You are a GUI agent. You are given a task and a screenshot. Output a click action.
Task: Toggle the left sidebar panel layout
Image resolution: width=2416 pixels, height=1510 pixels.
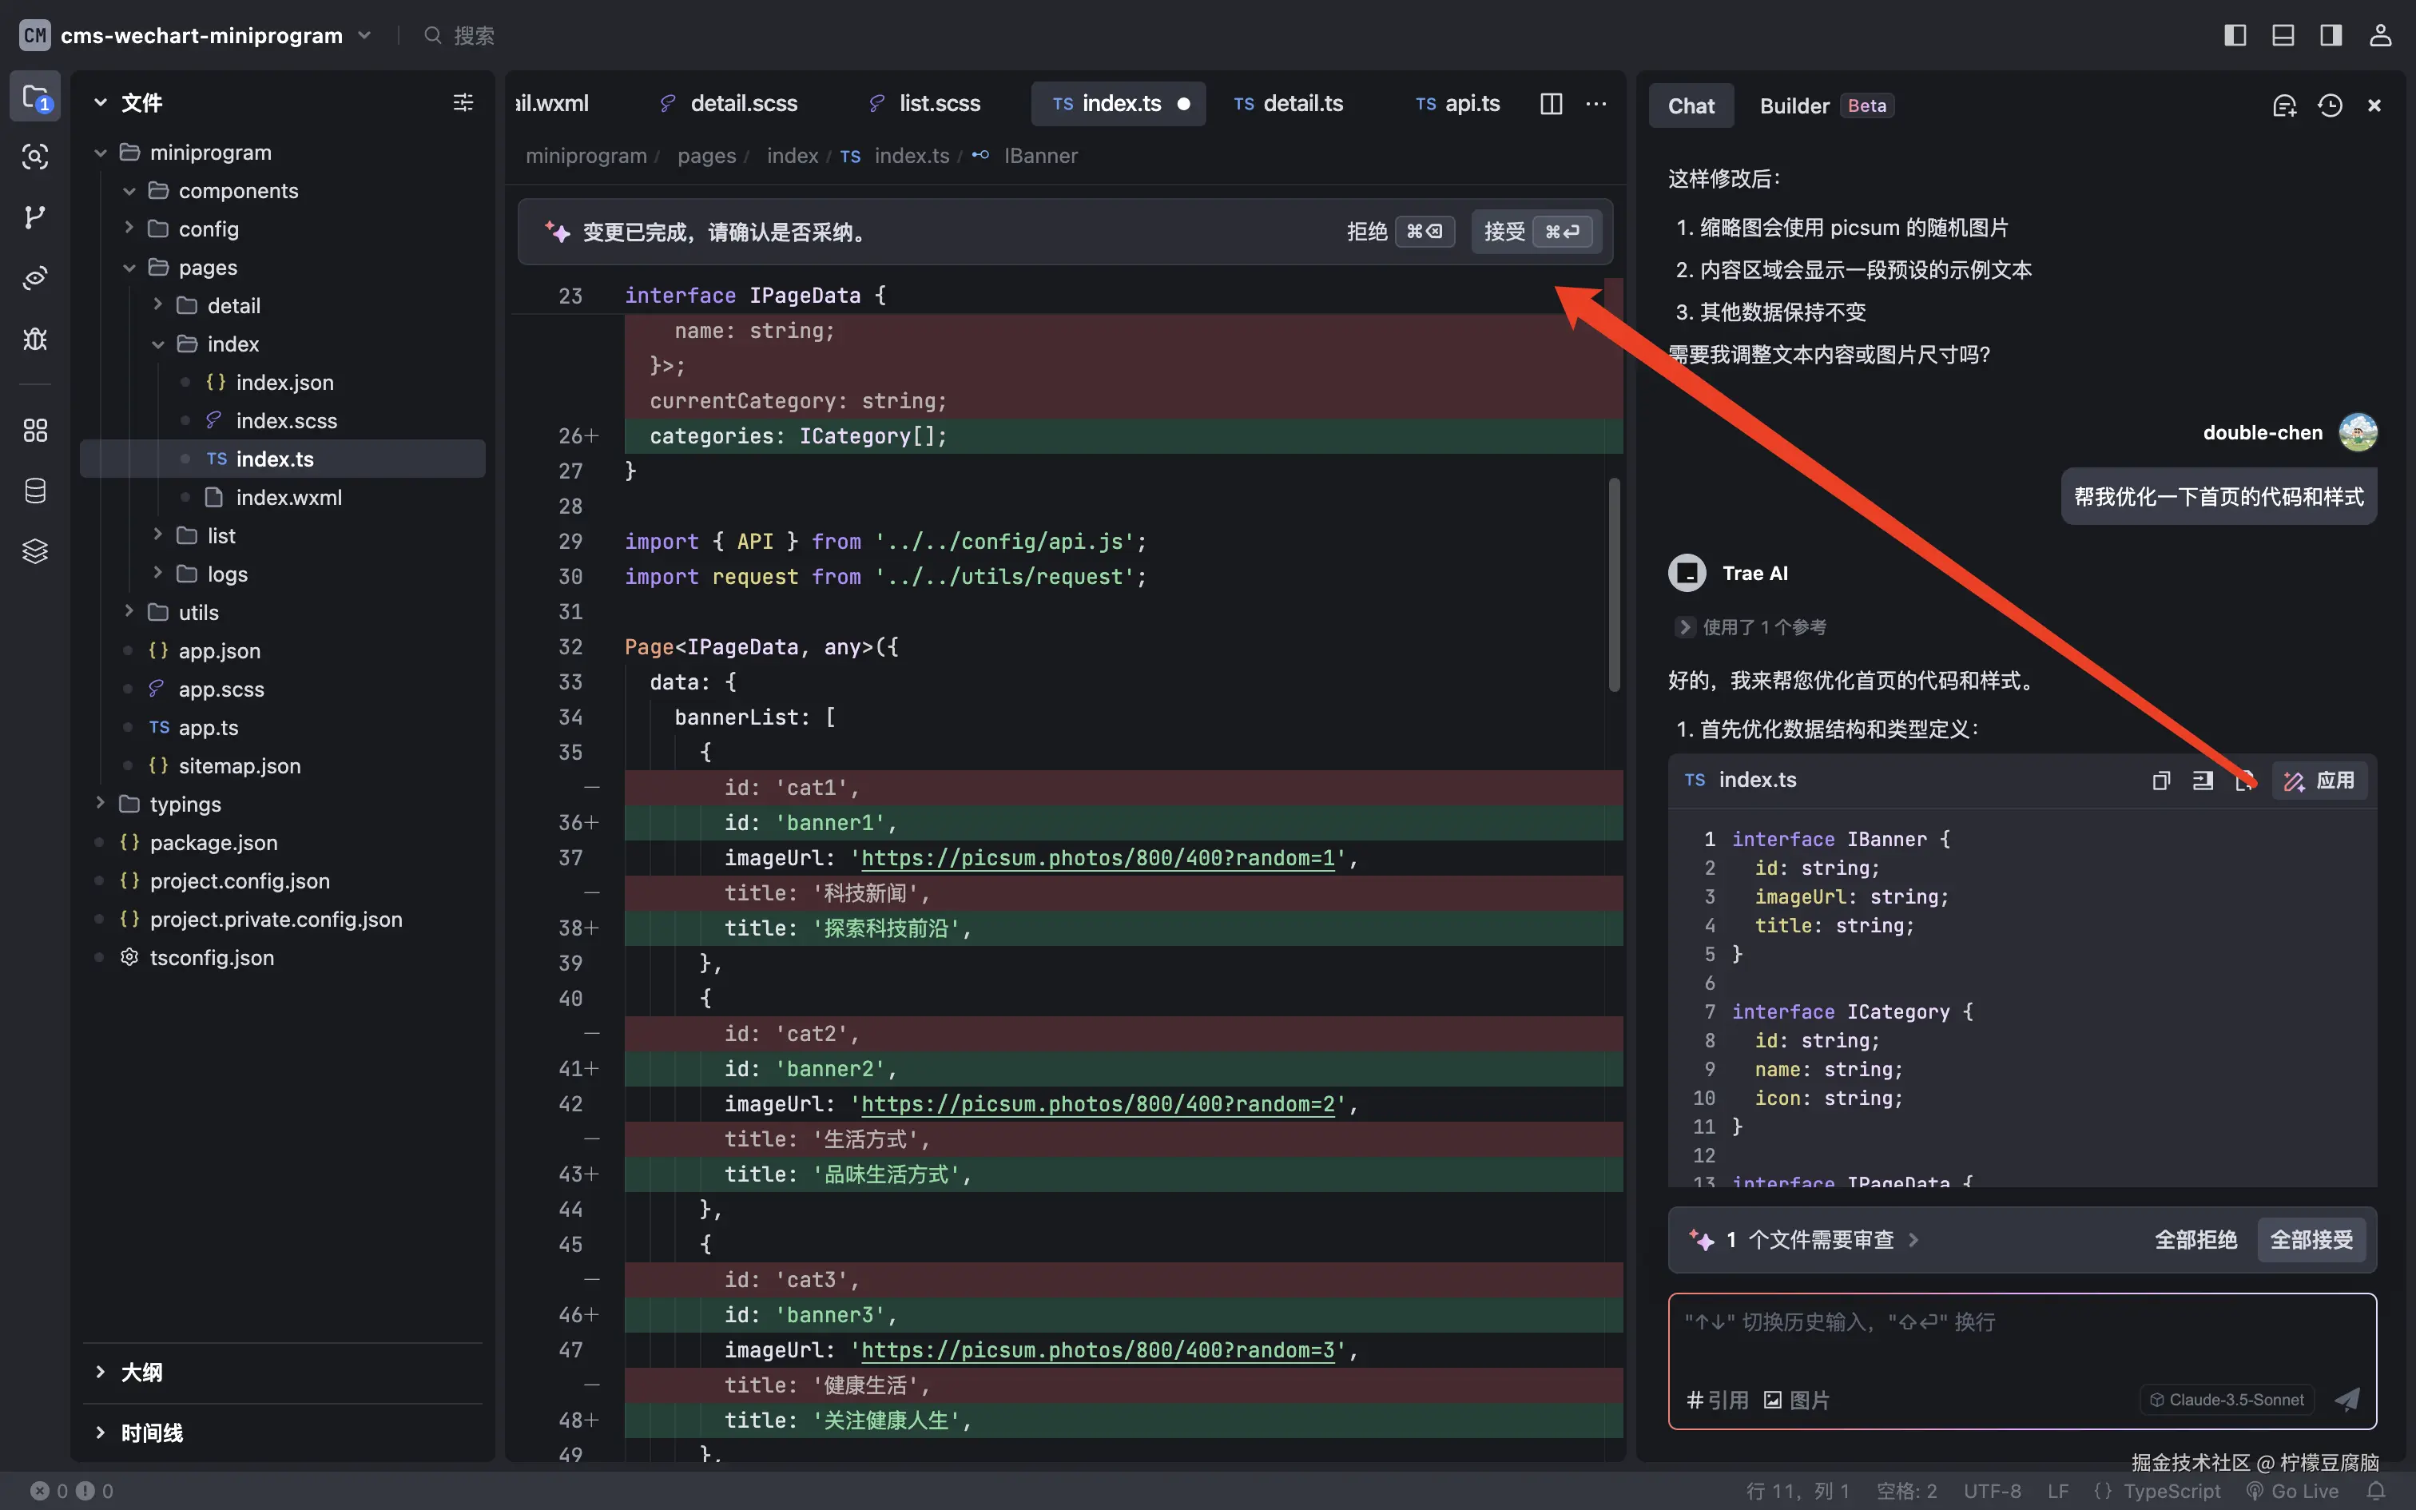pyautogui.click(x=2235, y=36)
